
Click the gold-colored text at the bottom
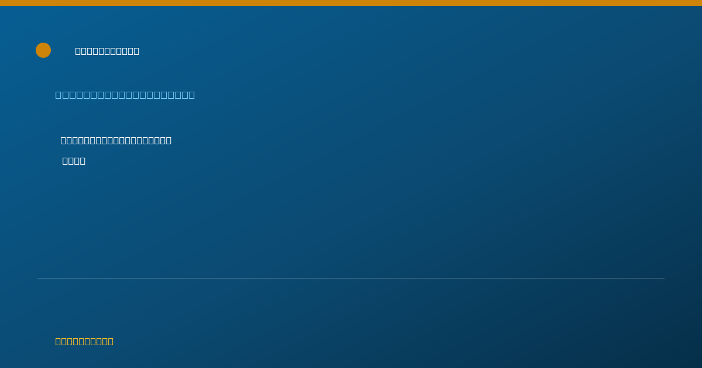(x=84, y=341)
